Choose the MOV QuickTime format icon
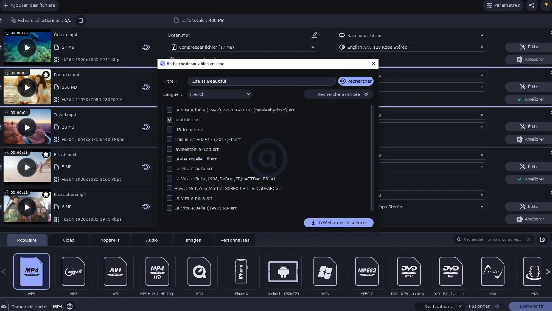 199,271
